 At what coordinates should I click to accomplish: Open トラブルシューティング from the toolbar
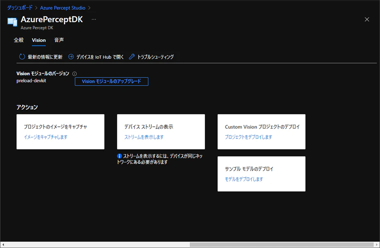[x=151, y=57]
